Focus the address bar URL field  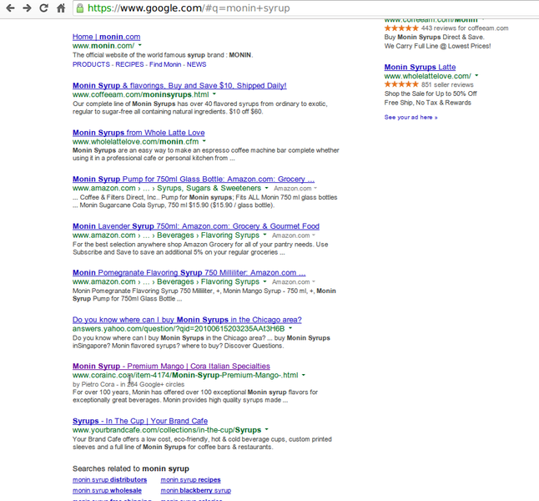[x=306, y=8]
